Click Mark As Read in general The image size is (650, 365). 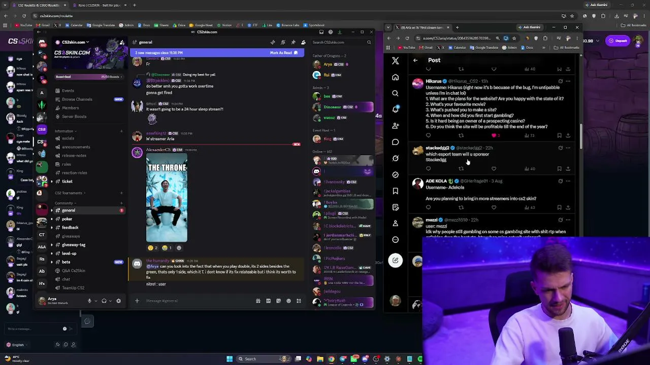(284, 53)
